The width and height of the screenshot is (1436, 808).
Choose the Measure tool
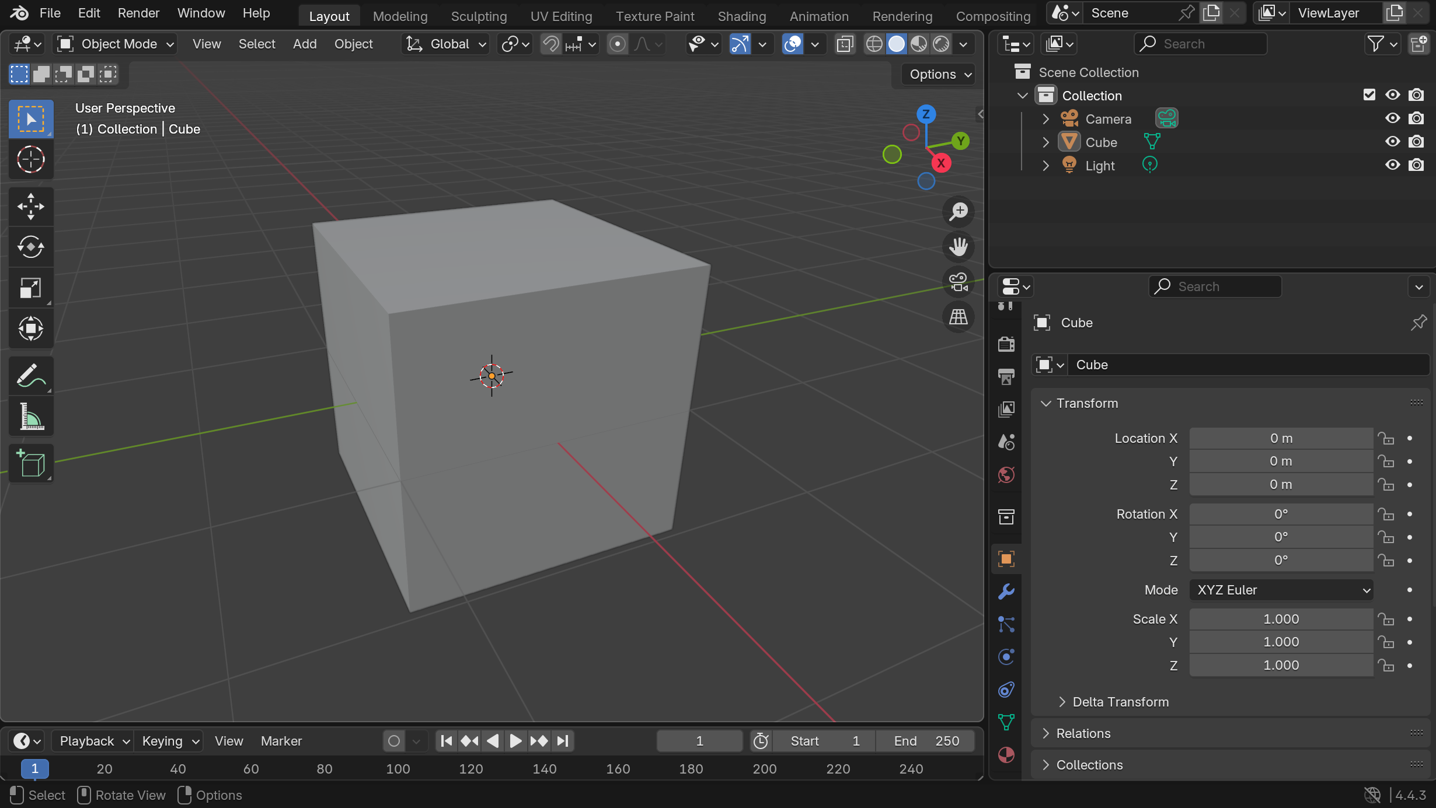[30, 417]
